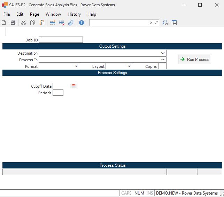Click the Save floppy disk icon

(x=13, y=23)
